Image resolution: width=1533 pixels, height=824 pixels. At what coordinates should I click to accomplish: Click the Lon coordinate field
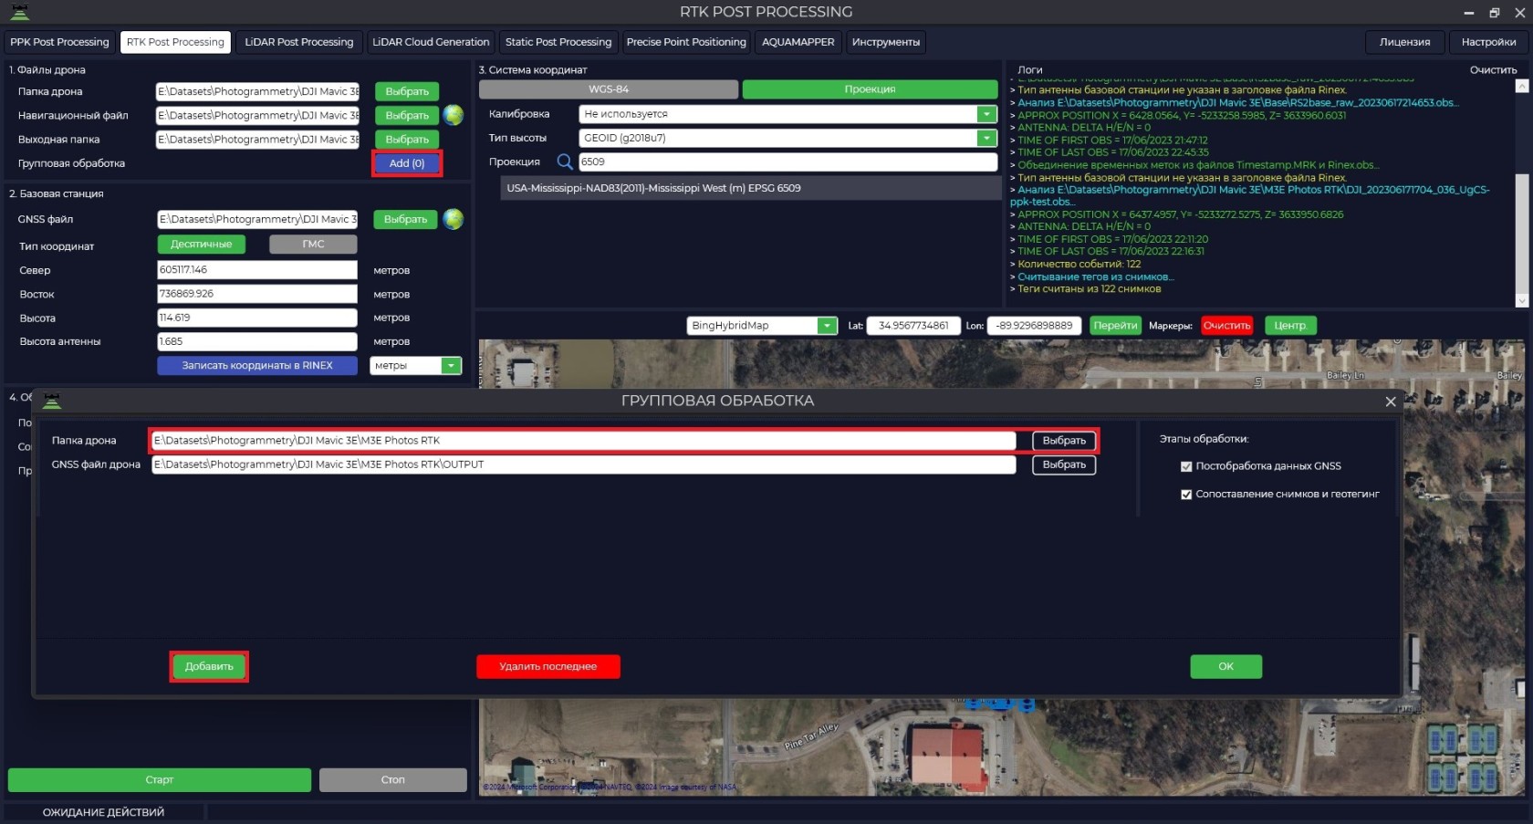click(x=1034, y=326)
